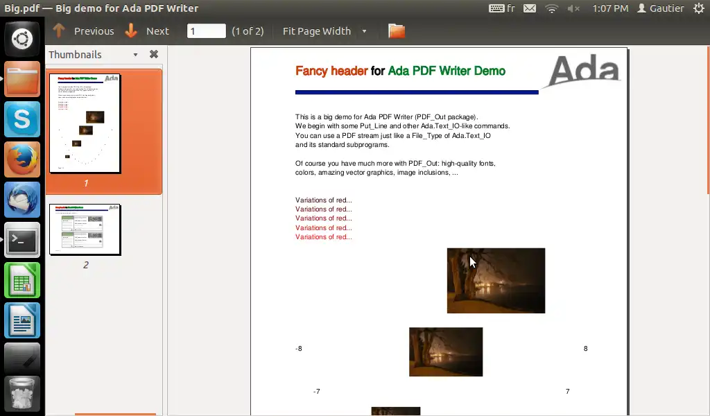Click the Previous button label
The width and height of the screenshot is (710, 416).
94,31
